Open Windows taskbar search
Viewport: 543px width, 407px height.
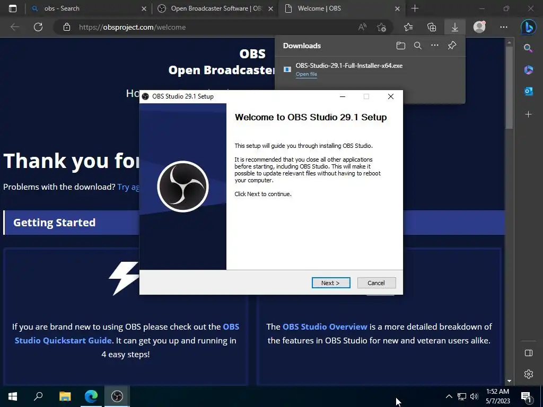tap(38, 396)
